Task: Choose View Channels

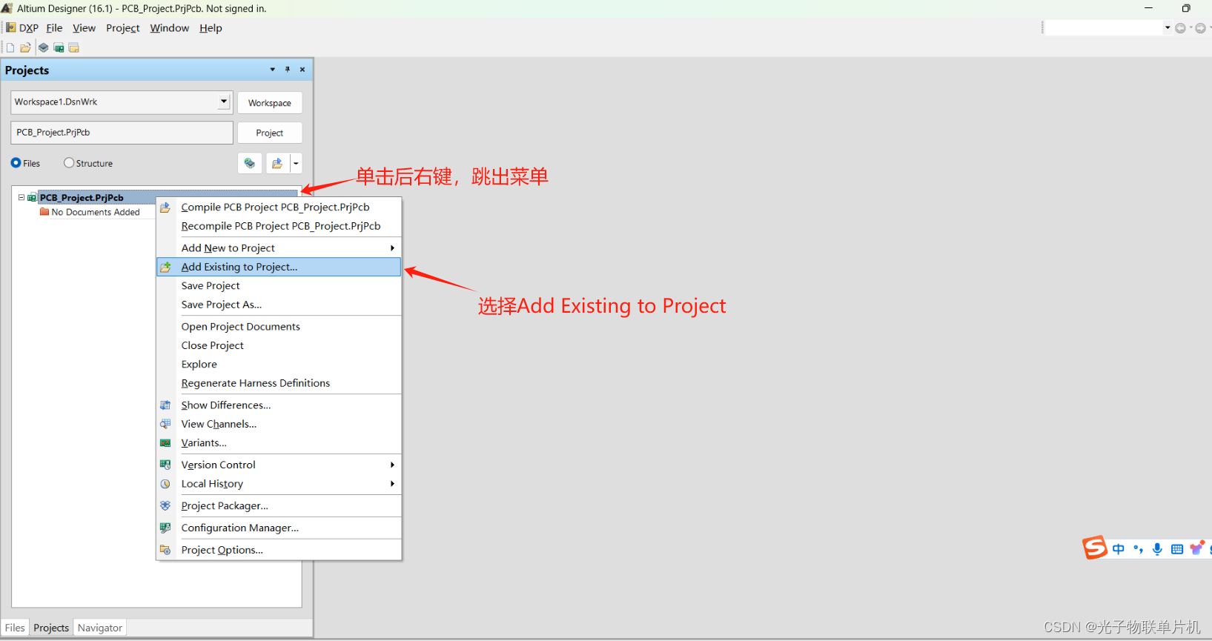Action: pos(279,424)
